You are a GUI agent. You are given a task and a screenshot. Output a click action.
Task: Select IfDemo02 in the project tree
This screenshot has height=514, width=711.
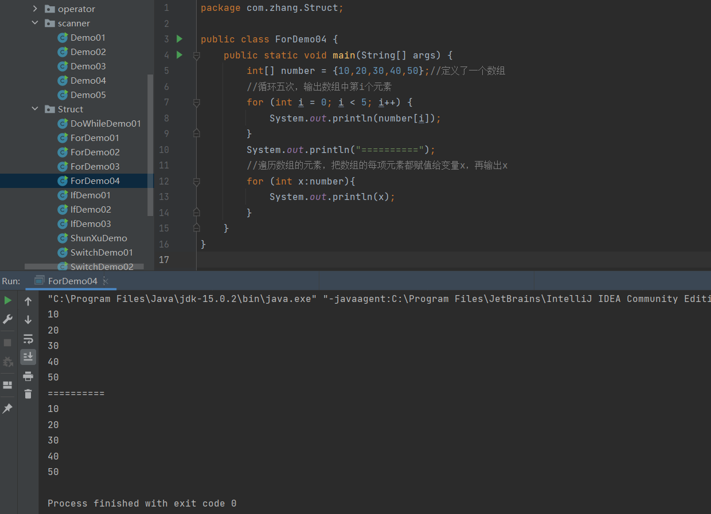pos(90,210)
